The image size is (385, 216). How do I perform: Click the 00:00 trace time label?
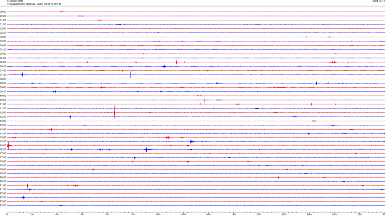(3, 12)
